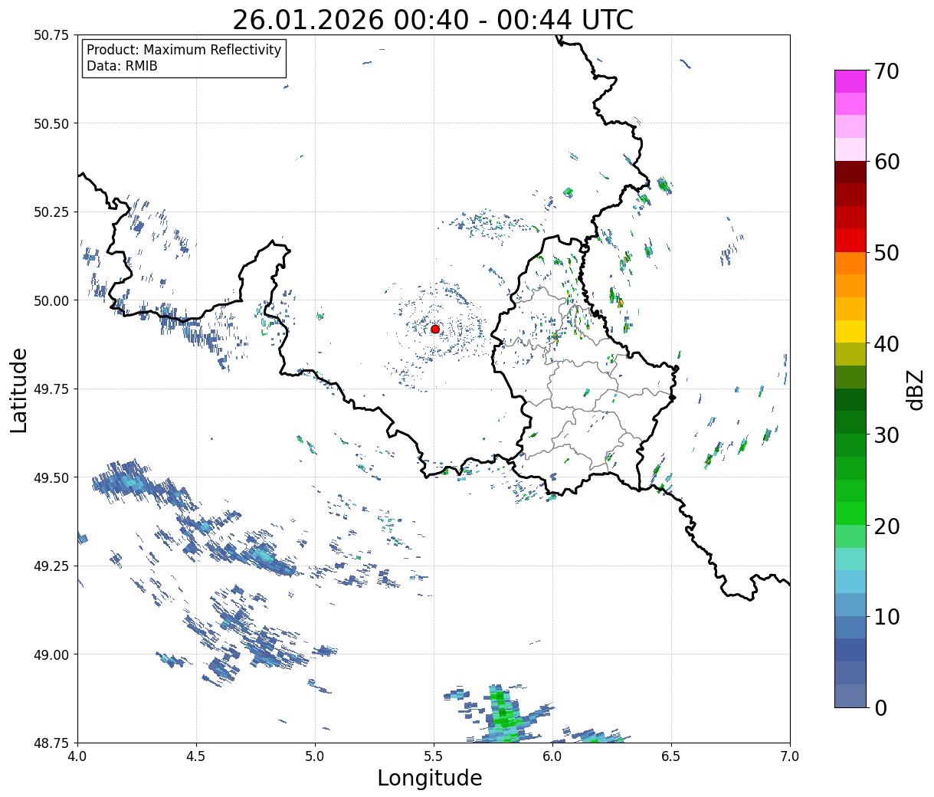Click the 7.0 longitude tick label
Viewport: 934px width, 797px height.
coord(790,756)
